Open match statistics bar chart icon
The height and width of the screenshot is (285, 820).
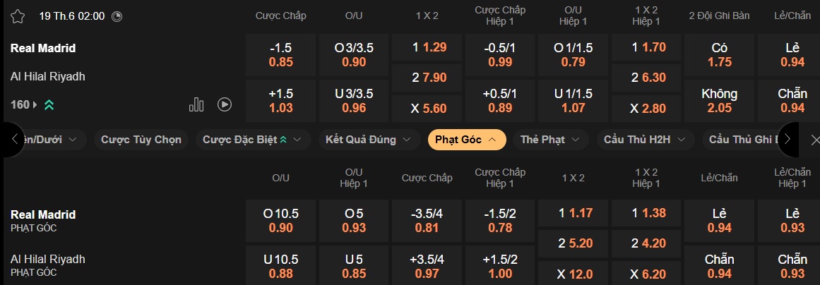(196, 104)
